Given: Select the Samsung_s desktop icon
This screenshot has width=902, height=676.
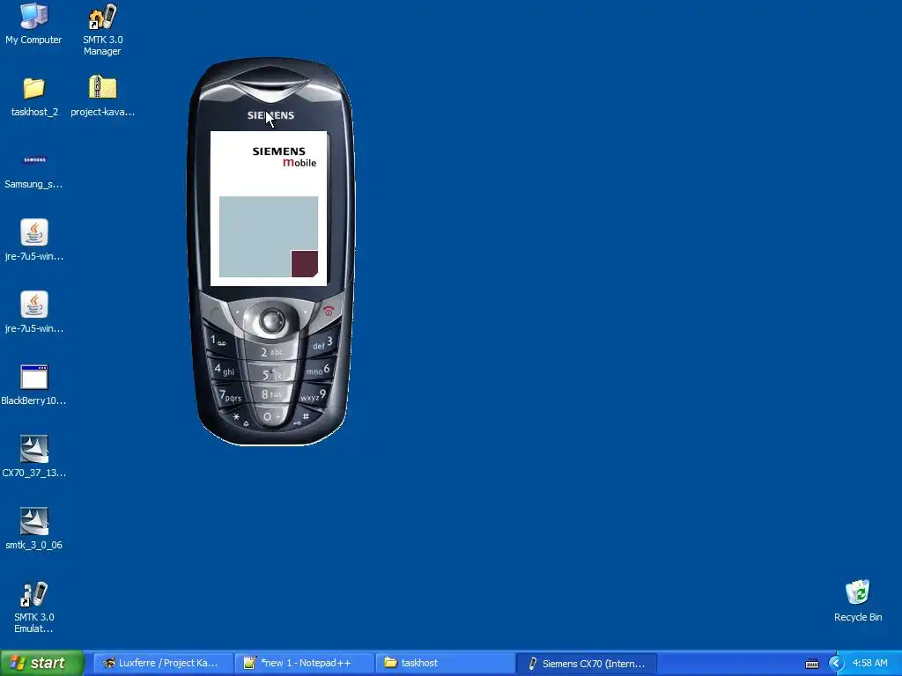Looking at the screenshot, I should 34,170.
